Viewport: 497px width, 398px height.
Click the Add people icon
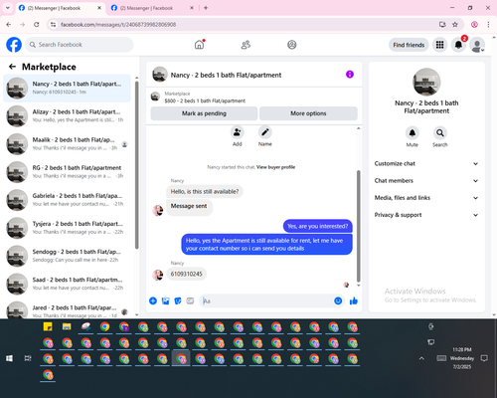click(x=238, y=132)
